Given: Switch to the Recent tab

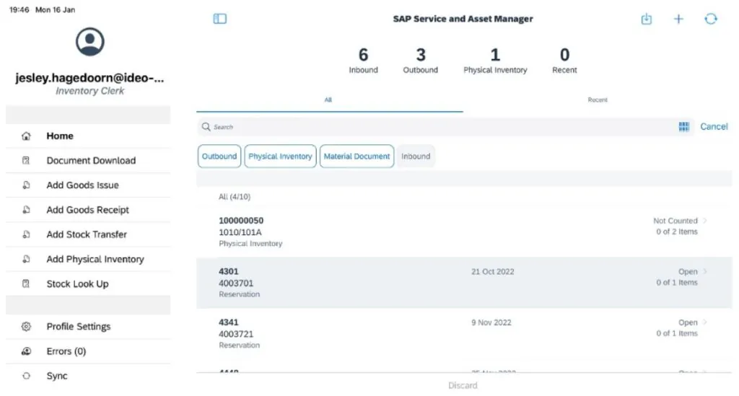Looking at the screenshot, I should tap(598, 100).
